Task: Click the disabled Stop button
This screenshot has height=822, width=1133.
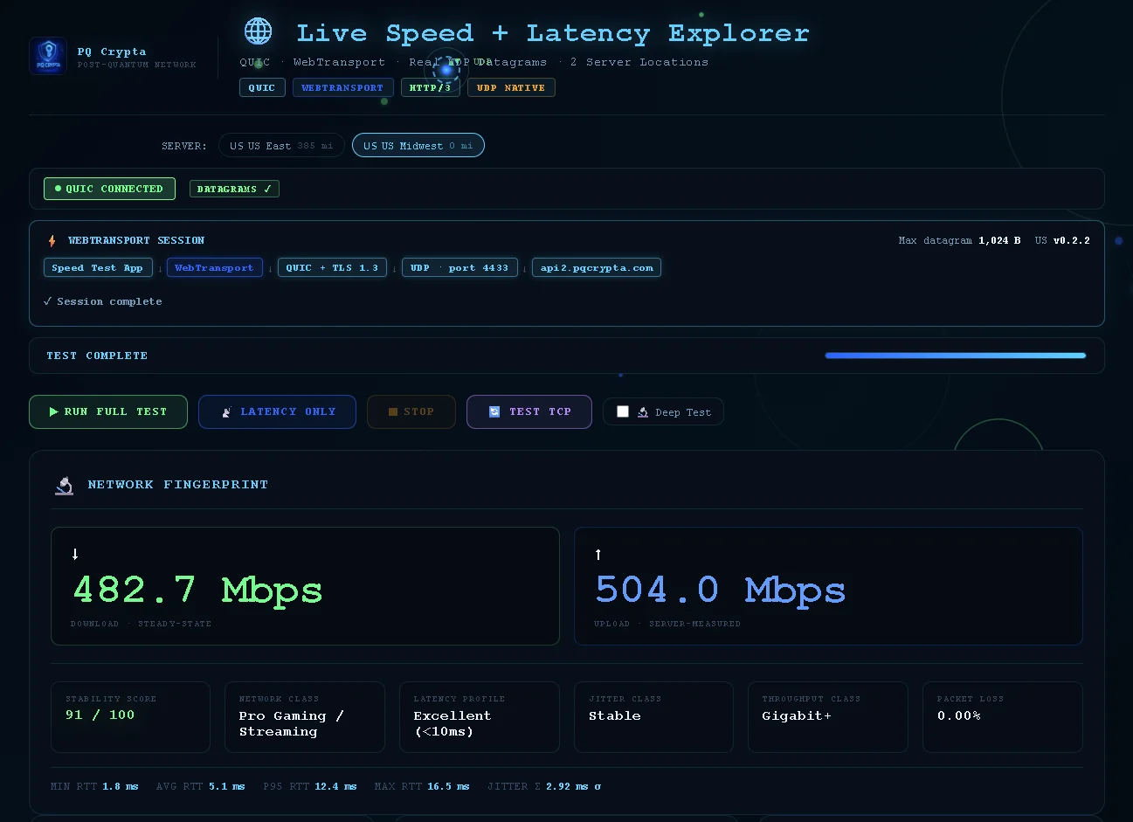Action: click(411, 411)
